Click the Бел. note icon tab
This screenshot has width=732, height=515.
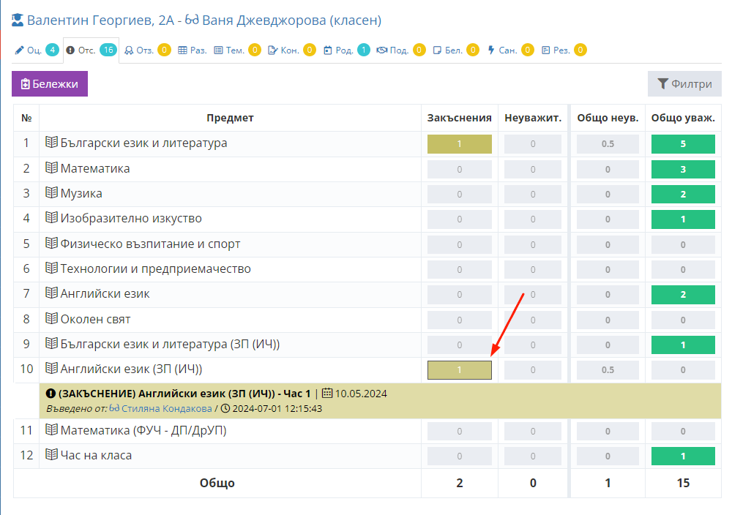tap(438, 50)
